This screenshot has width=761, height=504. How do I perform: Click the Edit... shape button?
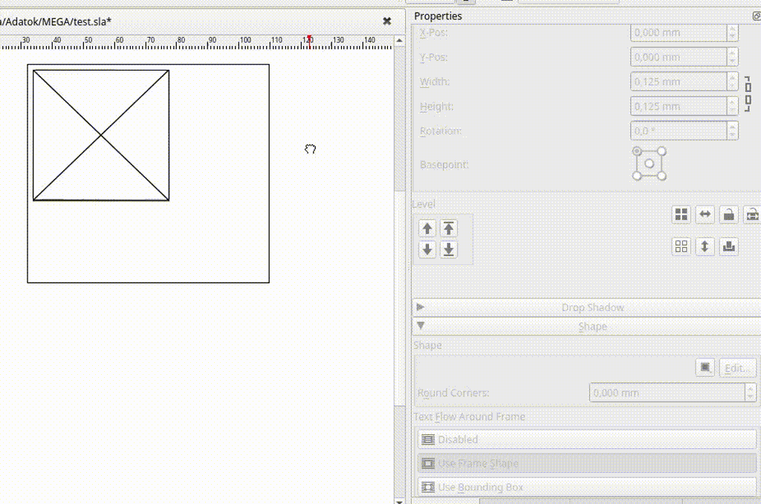737,367
